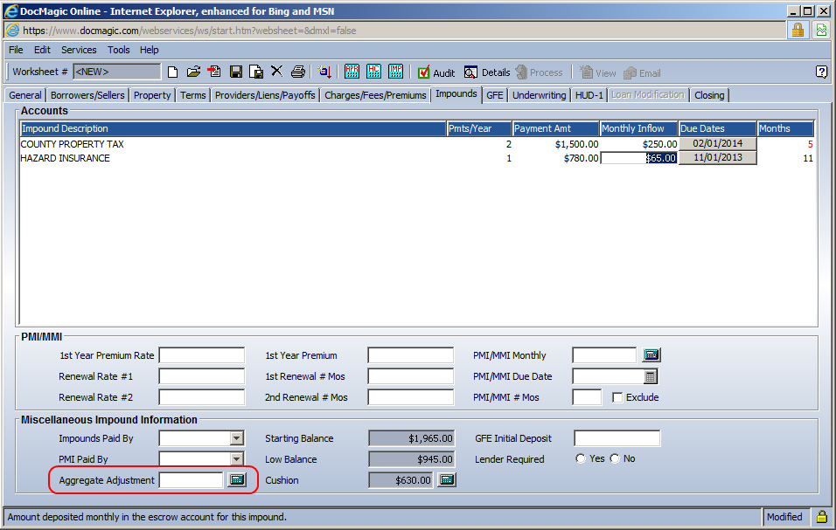The image size is (836, 530).
Task: Switch to the Borrowers/Sellers tab
Action: click(x=87, y=95)
